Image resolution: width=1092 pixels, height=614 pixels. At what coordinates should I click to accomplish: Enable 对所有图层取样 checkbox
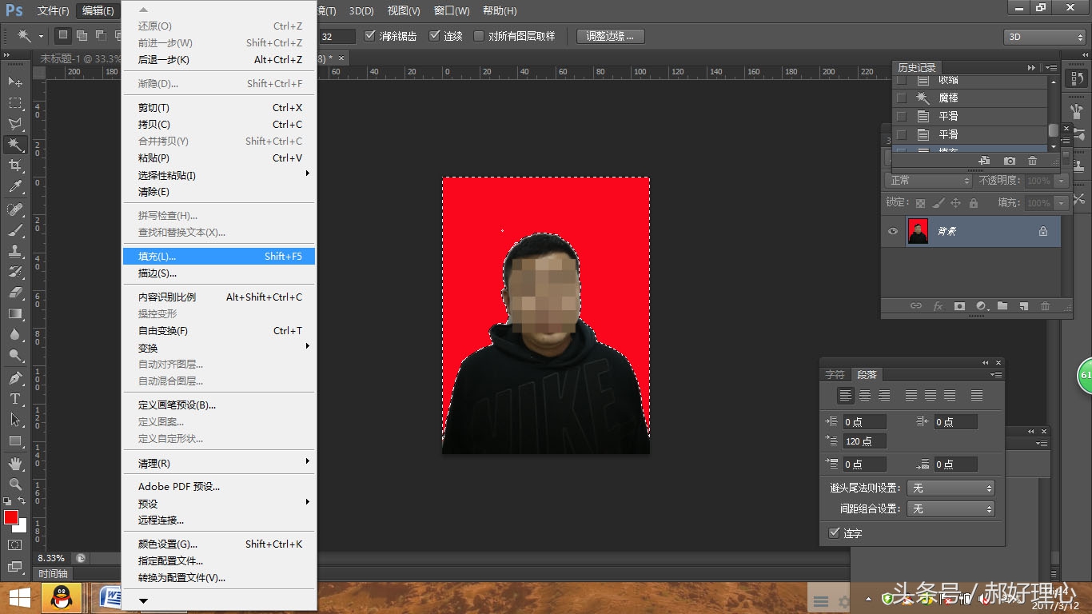click(479, 36)
